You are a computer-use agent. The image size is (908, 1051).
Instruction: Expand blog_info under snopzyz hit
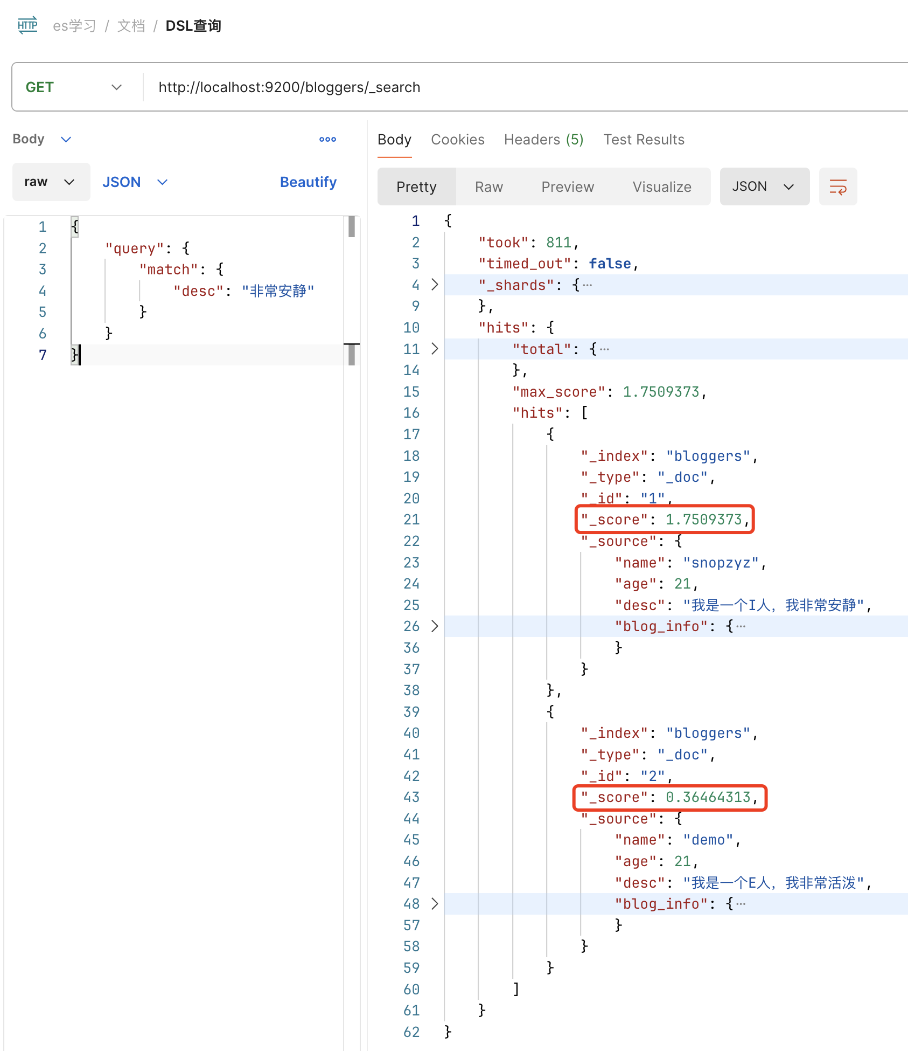coord(435,626)
